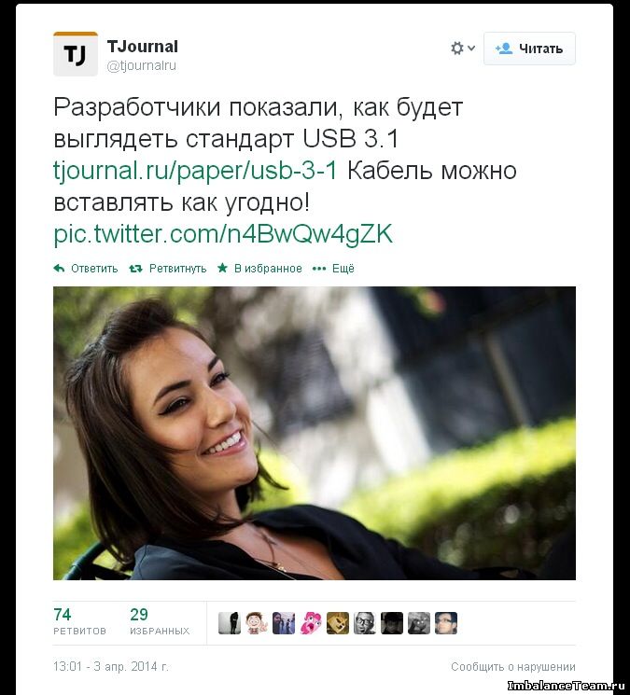The image size is (630, 695).
Task: Open the @tjournalru username handle
Action: pyautogui.click(x=142, y=65)
